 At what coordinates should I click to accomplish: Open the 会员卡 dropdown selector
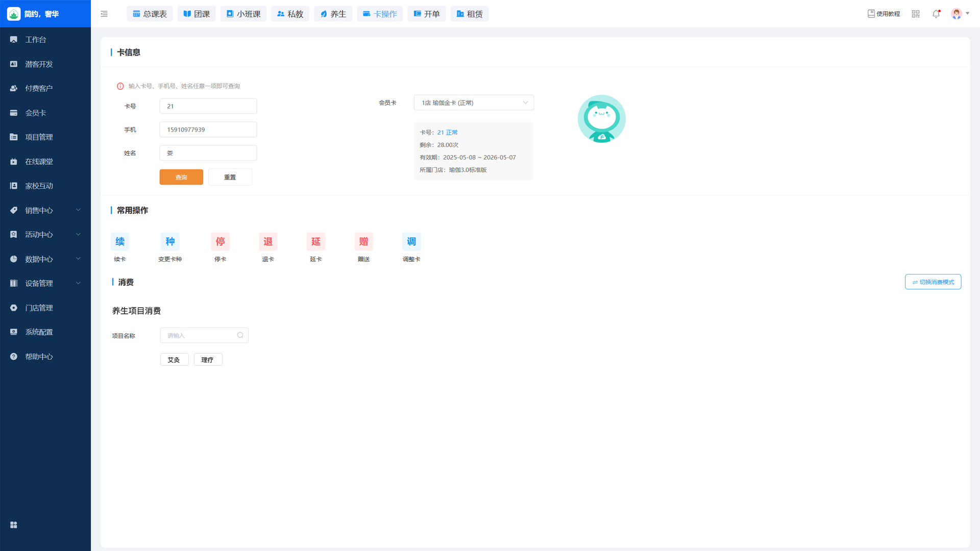click(474, 103)
